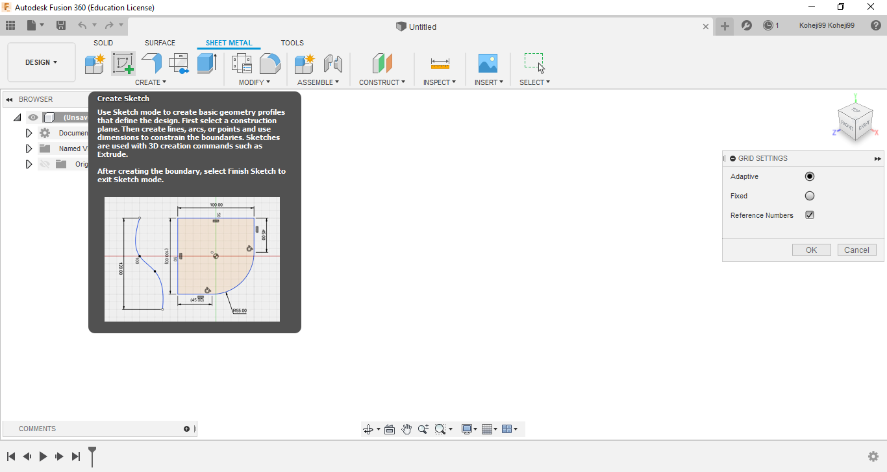Select the Adaptive grid option
The height and width of the screenshot is (472, 887).
coord(810,176)
